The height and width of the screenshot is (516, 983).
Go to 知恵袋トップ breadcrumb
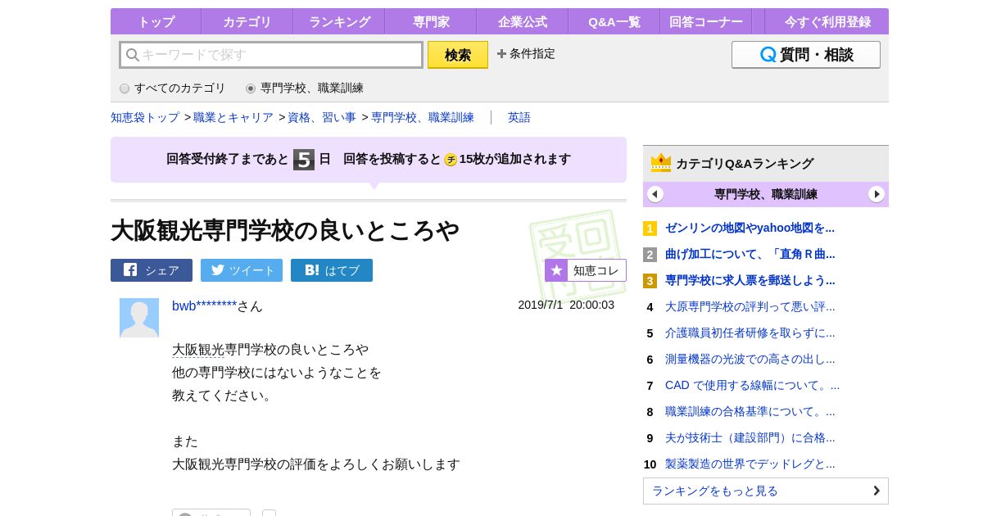click(145, 117)
